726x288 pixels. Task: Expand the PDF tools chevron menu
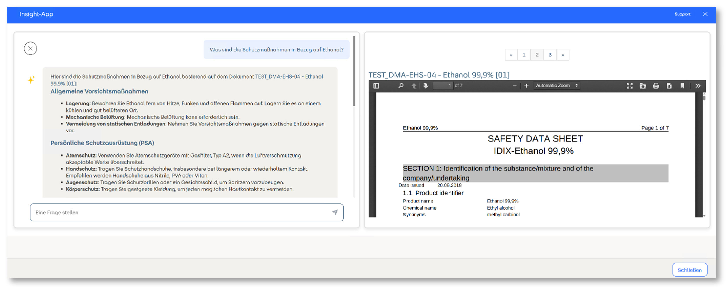point(698,86)
